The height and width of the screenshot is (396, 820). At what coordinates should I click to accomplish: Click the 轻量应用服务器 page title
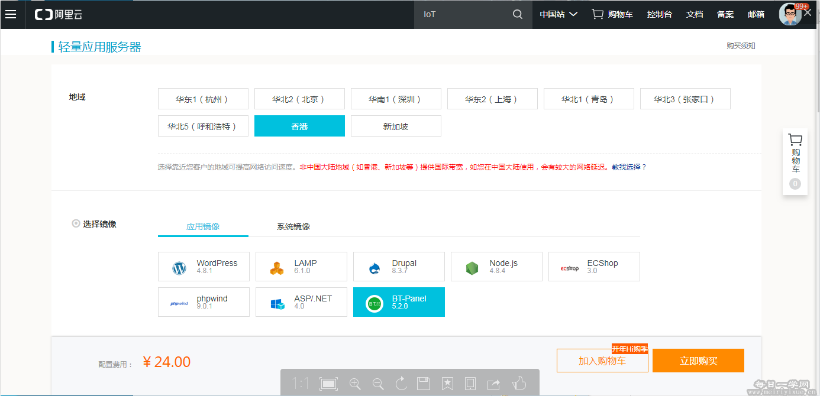(x=100, y=47)
